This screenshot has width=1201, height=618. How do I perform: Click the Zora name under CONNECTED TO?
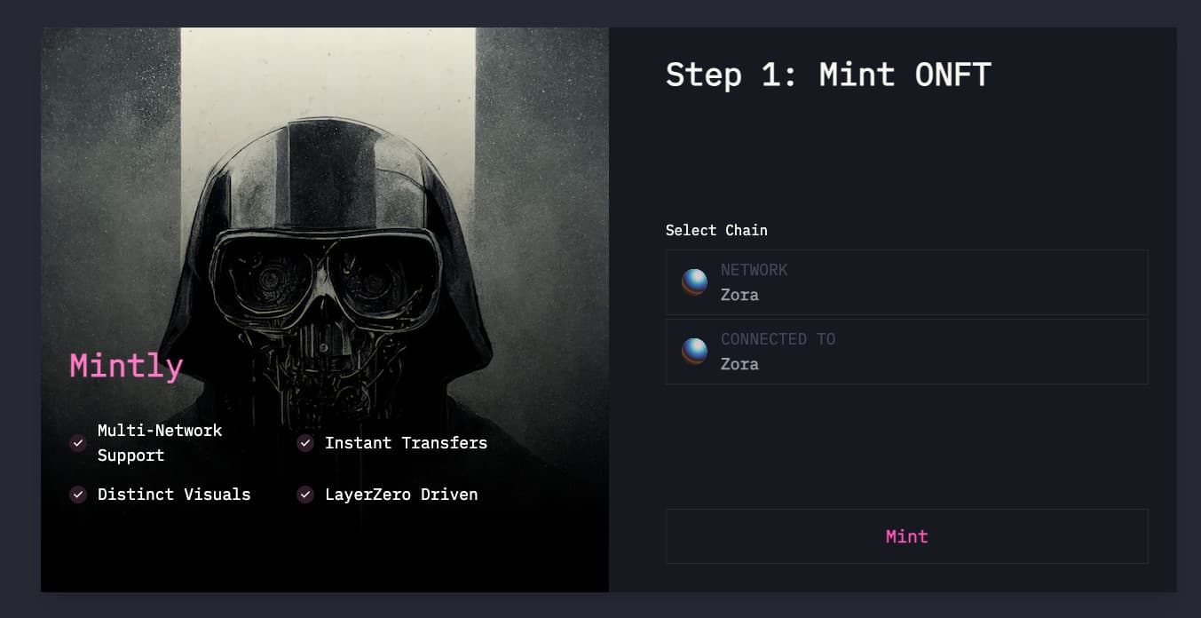[739, 364]
